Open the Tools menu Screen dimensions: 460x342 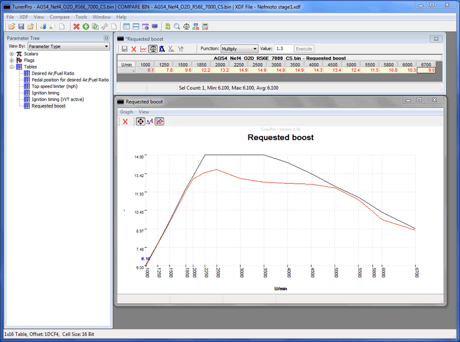(81, 17)
